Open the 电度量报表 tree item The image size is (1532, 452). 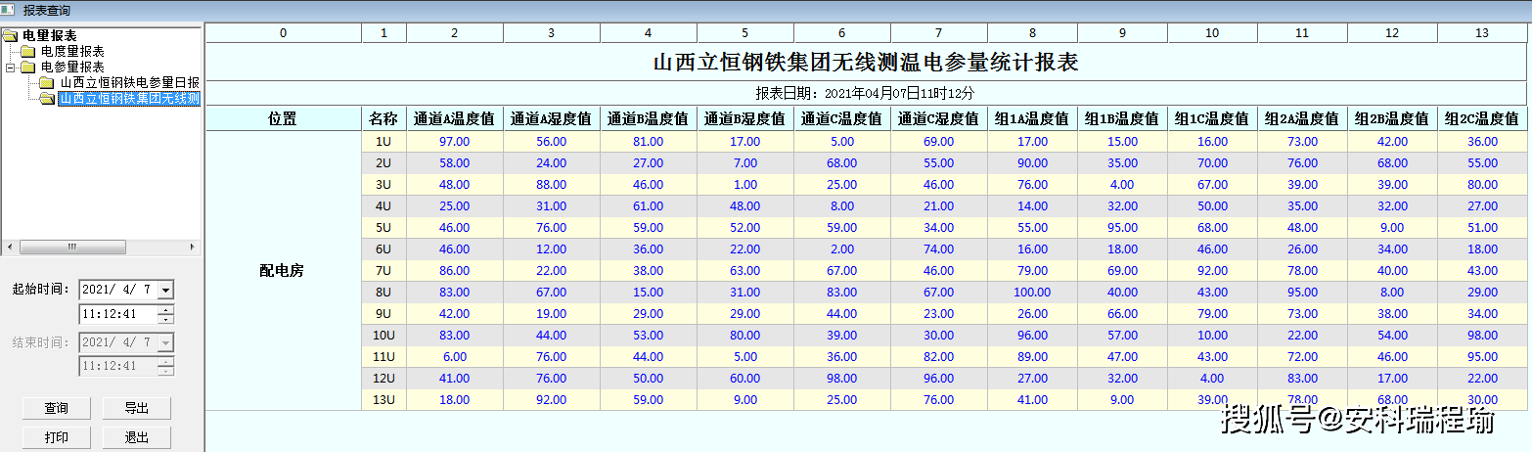pos(72,51)
